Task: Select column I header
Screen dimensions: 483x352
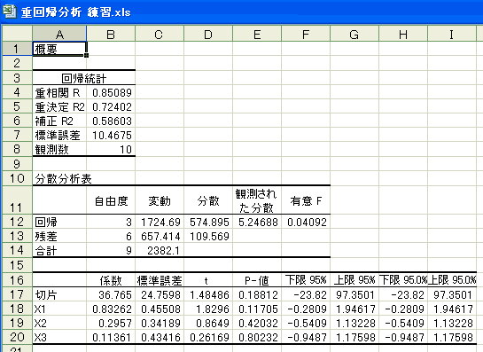Action: pyautogui.click(x=452, y=34)
